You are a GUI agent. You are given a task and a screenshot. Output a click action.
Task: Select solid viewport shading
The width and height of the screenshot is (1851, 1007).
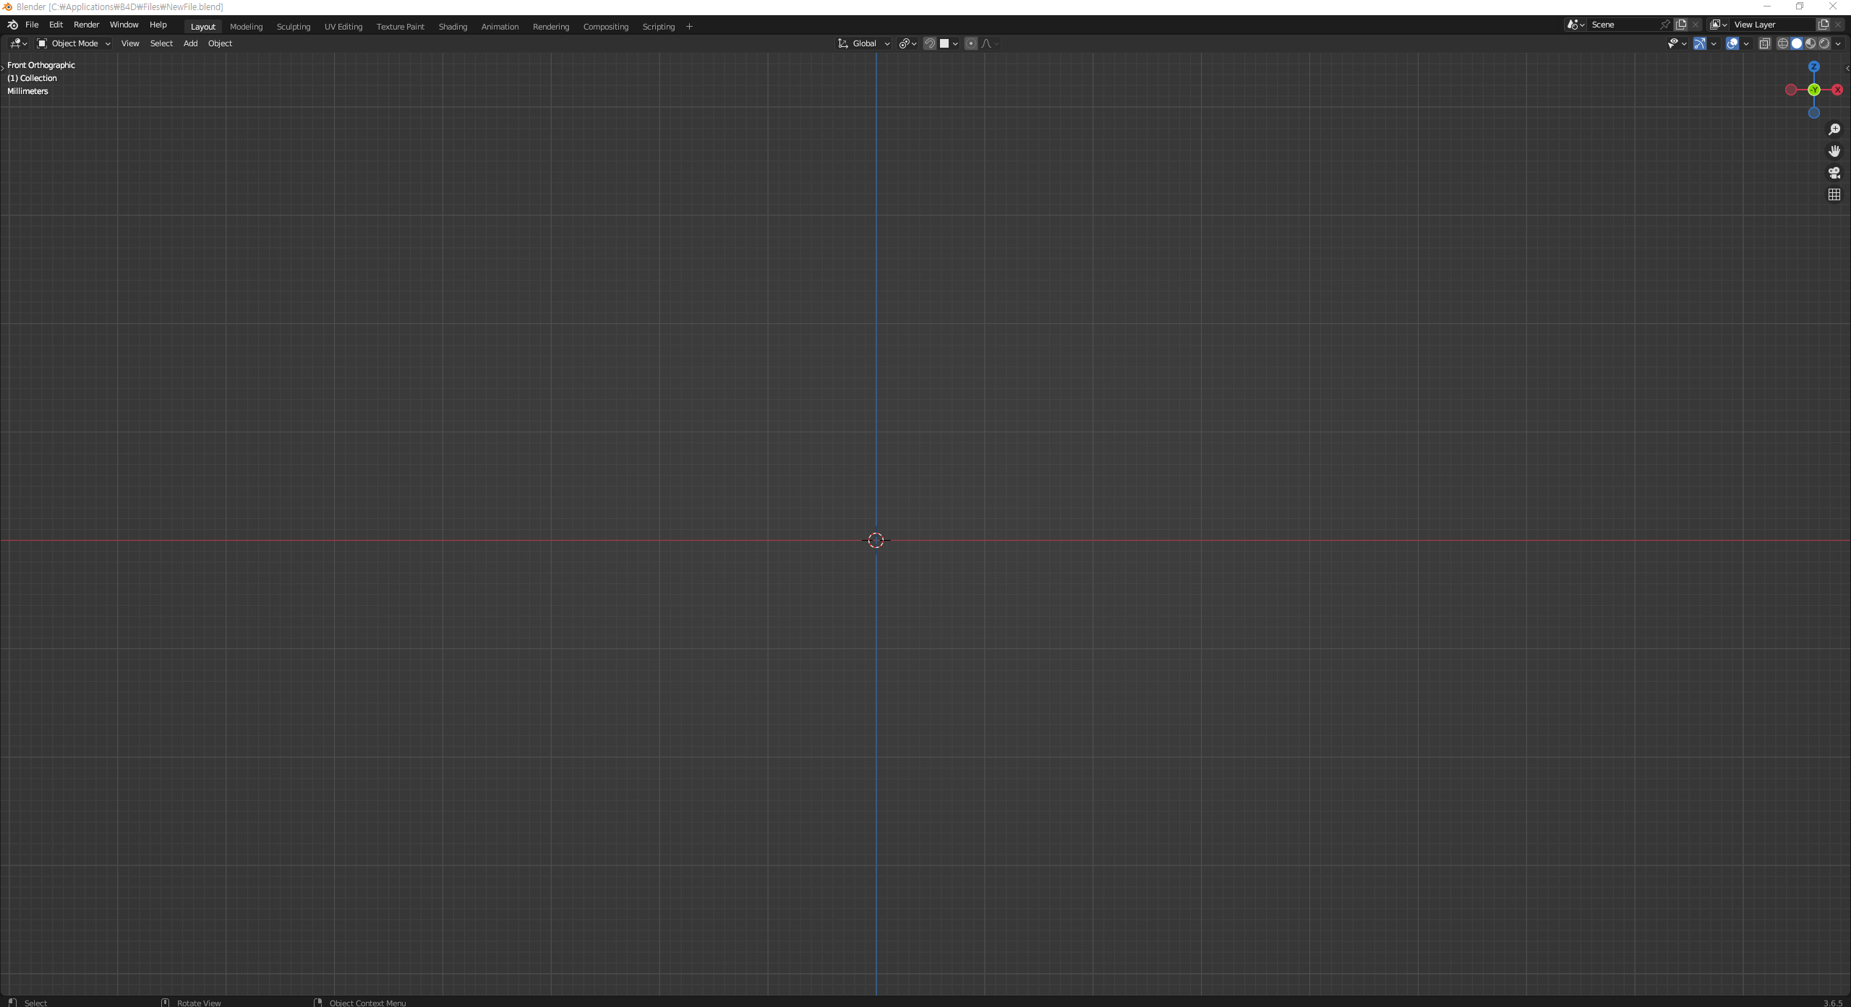[1797, 43]
